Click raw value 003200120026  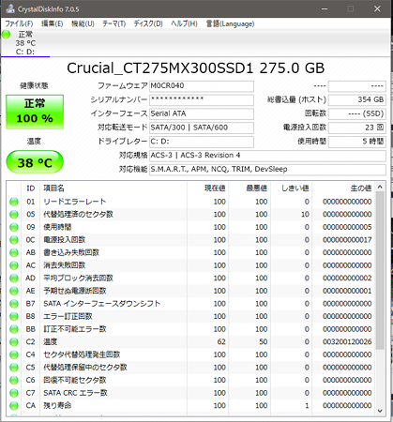click(347, 342)
